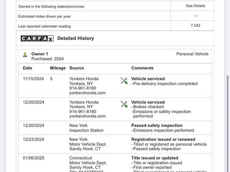Select the Mileage column header
Screen dimensions: 230x172
pyautogui.click(x=58, y=68)
